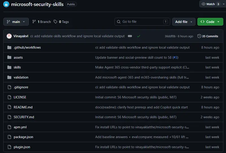226x153 pixels.
Task: Expand the Add file dropdown
Action: click(x=184, y=22)
